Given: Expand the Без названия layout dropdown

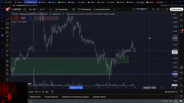Looking at the screenshot, I should point(149,9).
